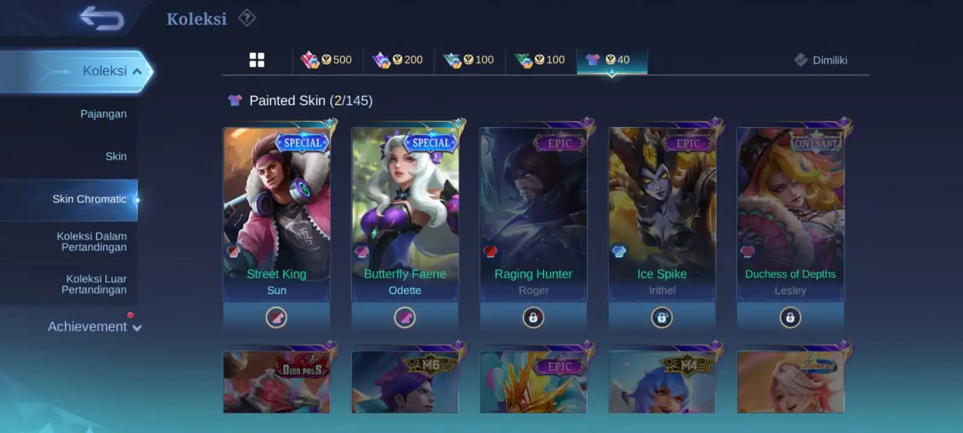Open paint icon under Butterfly Faerie Odette
The image size is (963, 433).
404,317
